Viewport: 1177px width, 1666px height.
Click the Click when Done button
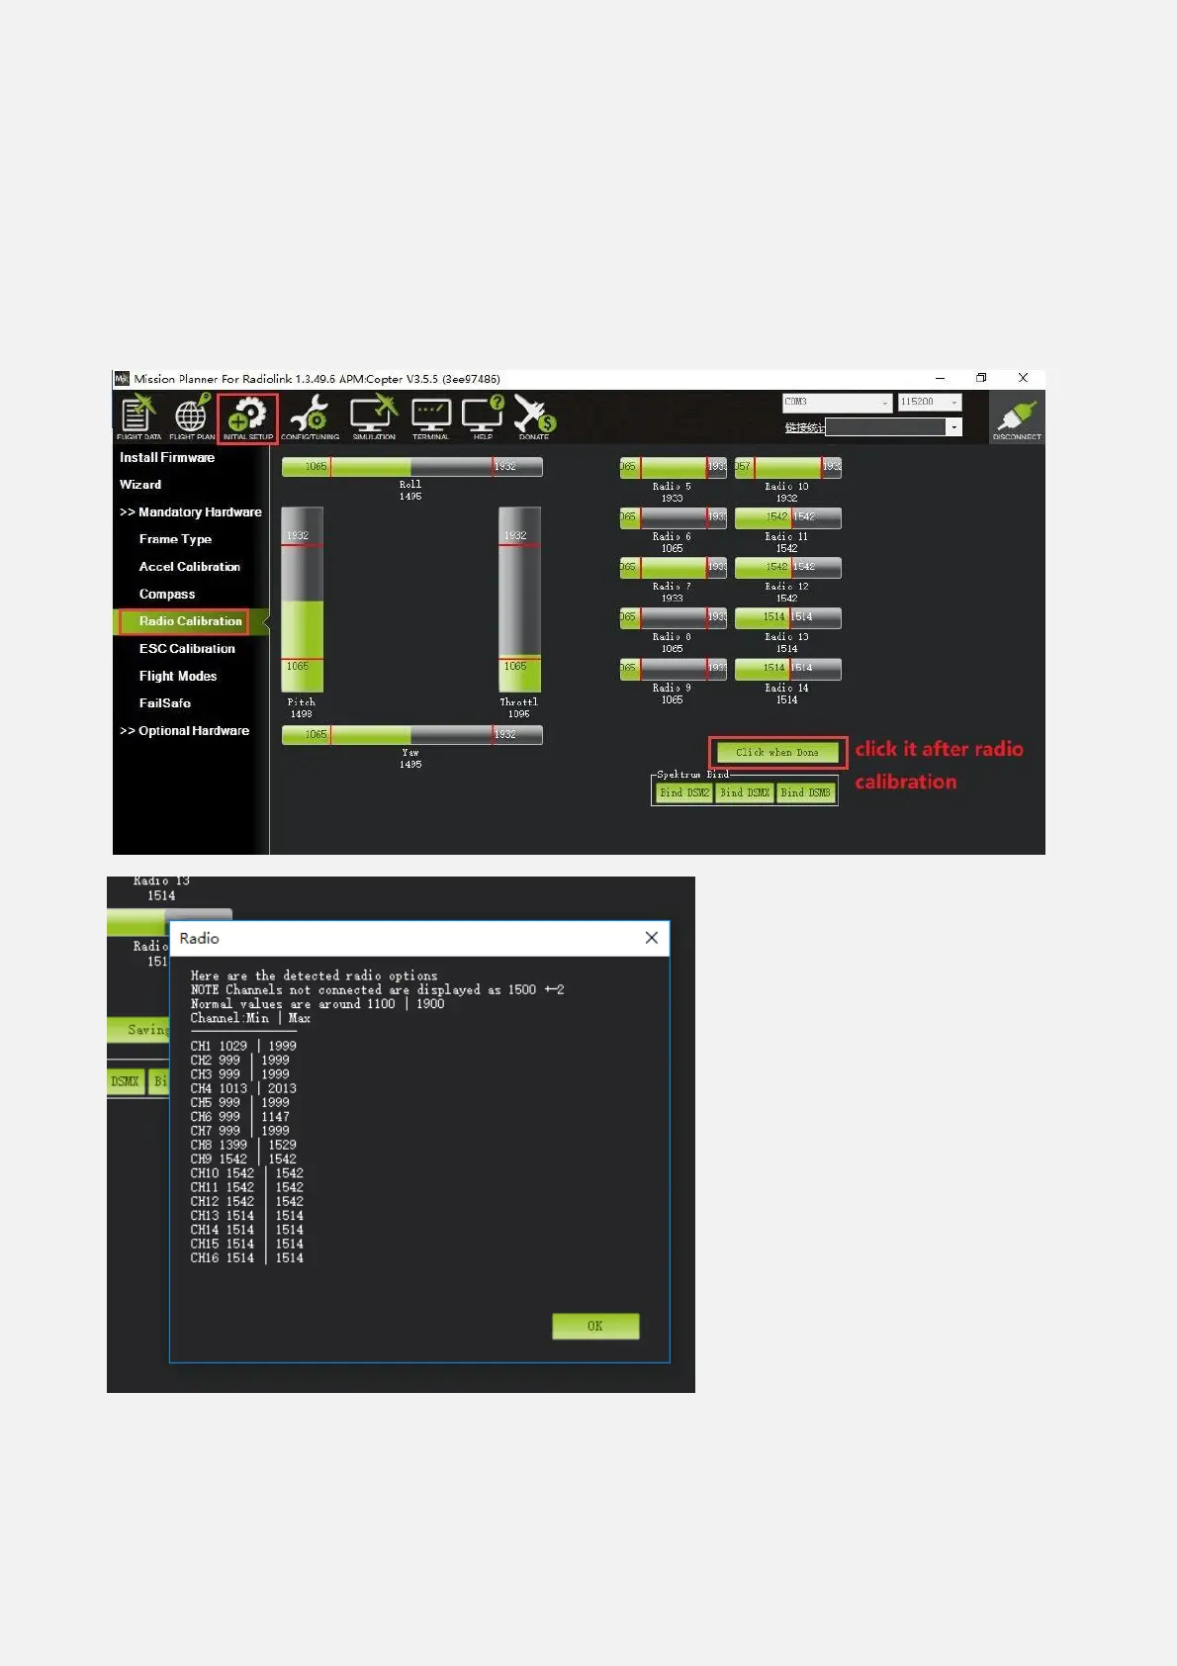(777, 753)
